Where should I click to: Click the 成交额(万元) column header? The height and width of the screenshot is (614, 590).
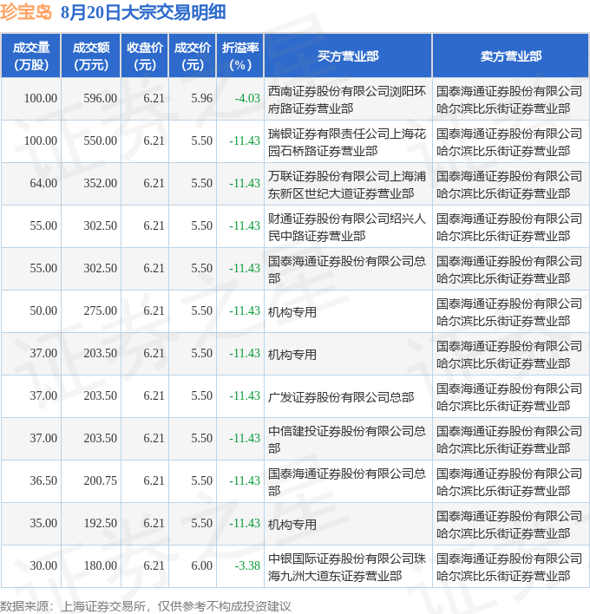(91, 56)
